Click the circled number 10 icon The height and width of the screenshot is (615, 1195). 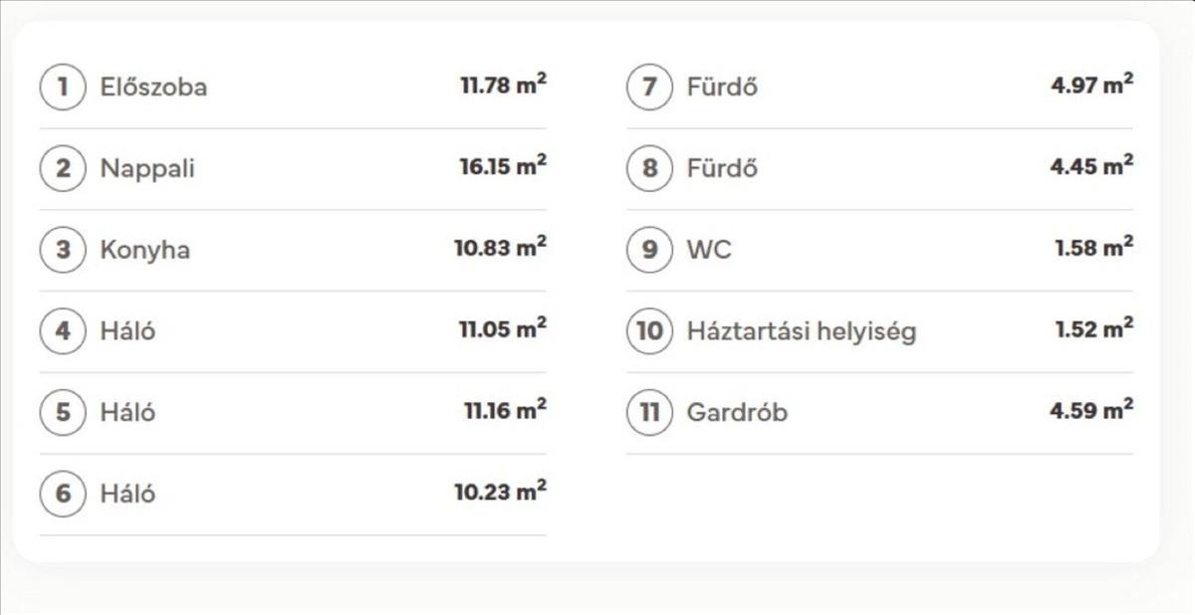[650, 330]
